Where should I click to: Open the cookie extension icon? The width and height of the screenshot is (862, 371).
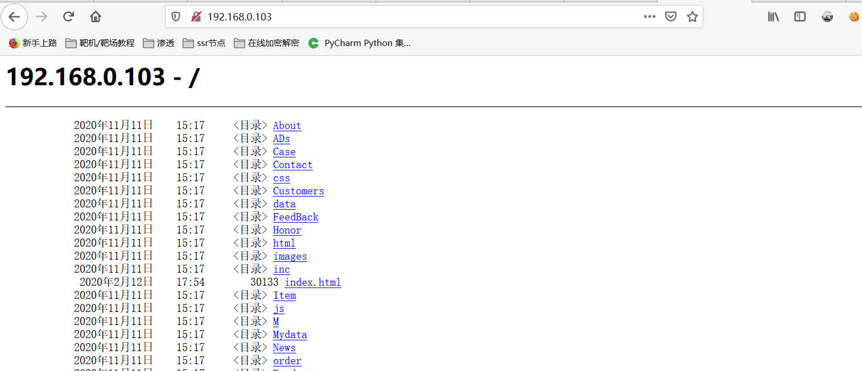click(x=853, y=16)
